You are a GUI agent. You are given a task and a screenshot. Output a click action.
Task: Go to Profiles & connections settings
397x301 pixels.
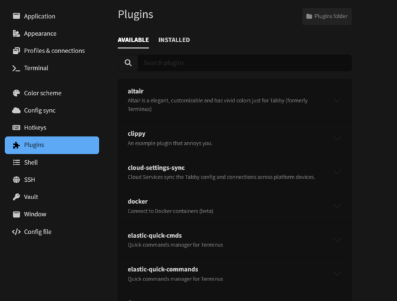click(54, 51)
